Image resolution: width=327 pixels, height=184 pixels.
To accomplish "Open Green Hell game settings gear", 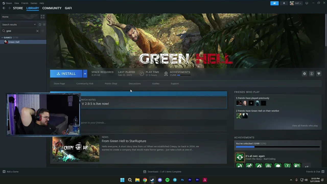I will coord(304,74).
